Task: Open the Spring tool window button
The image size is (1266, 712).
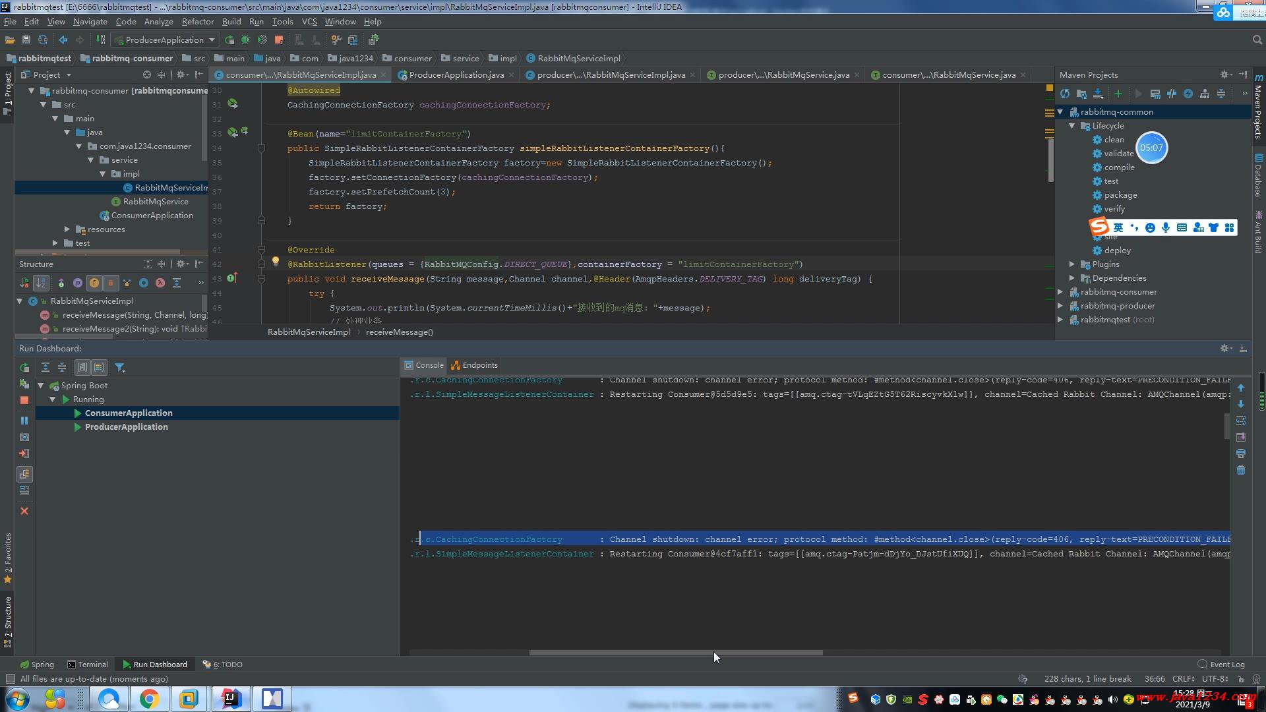Action: point(37,665)
